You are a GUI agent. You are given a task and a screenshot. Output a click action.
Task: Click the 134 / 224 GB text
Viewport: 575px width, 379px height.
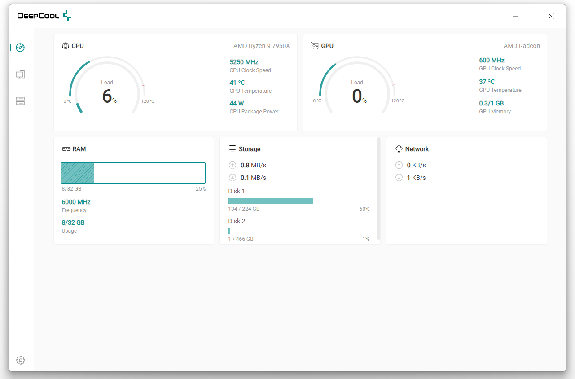244,209
